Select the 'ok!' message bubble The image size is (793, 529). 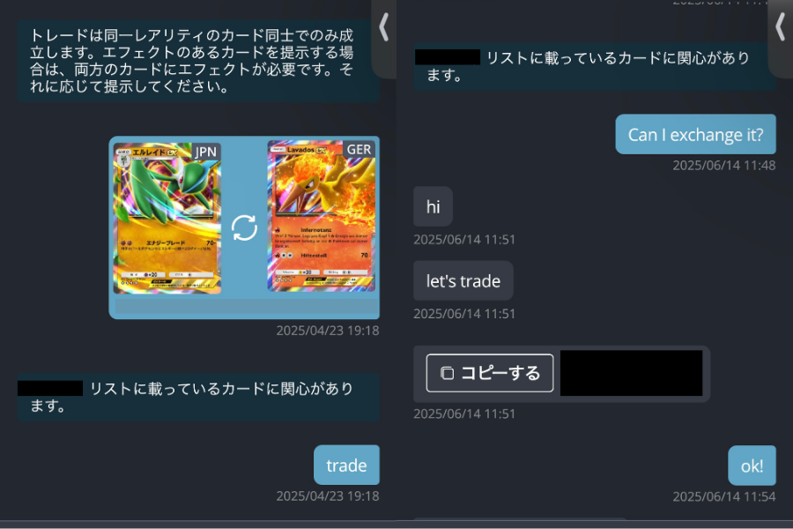[752, 466]
